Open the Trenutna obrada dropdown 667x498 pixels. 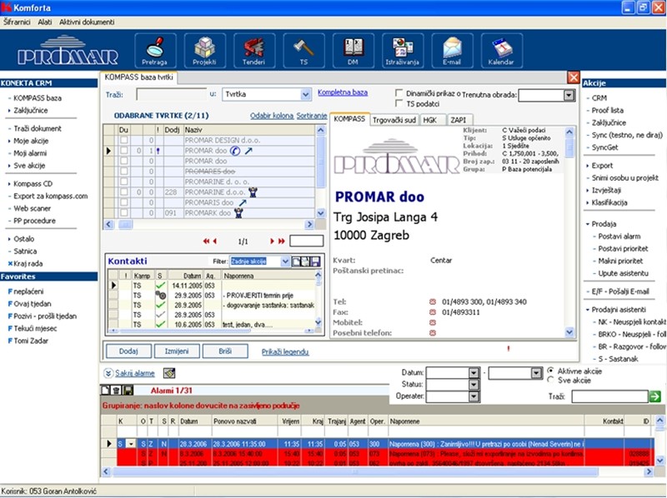coord(569,95)
